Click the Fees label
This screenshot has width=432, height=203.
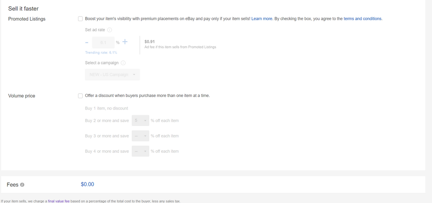click(12, 185)
